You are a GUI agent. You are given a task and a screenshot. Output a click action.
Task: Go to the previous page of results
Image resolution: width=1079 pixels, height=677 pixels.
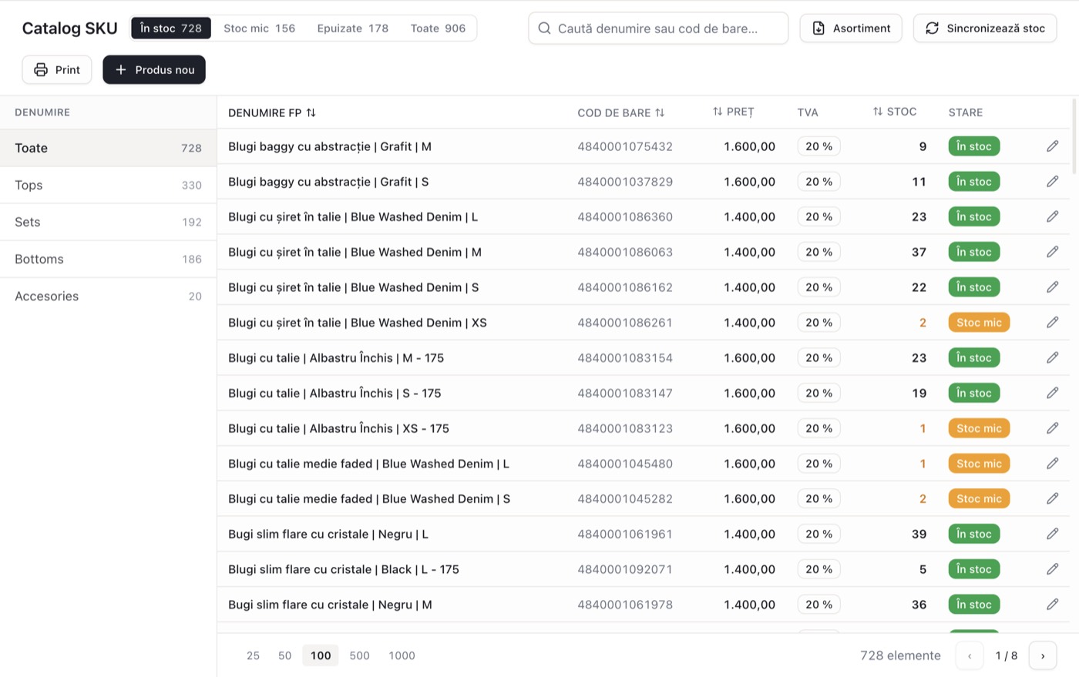point(970,656)
